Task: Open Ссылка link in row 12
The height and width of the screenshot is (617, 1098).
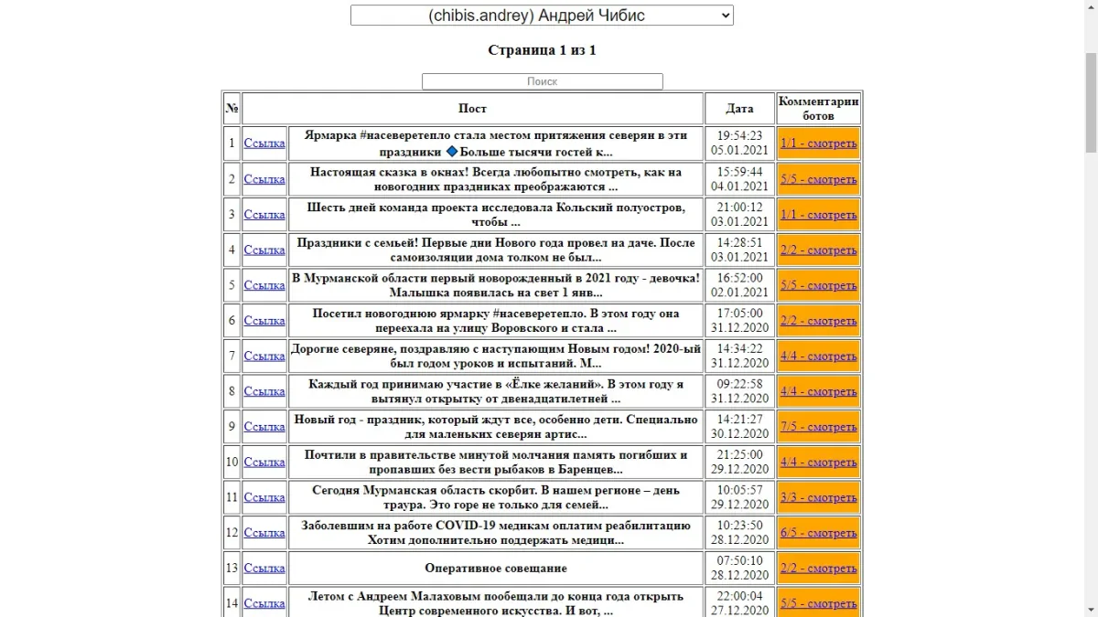Action: (x=264, y=533)
